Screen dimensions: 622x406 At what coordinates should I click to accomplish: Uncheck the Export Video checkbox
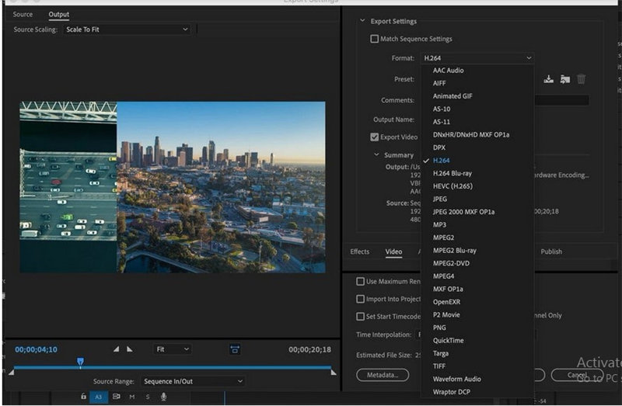[375, 137]
